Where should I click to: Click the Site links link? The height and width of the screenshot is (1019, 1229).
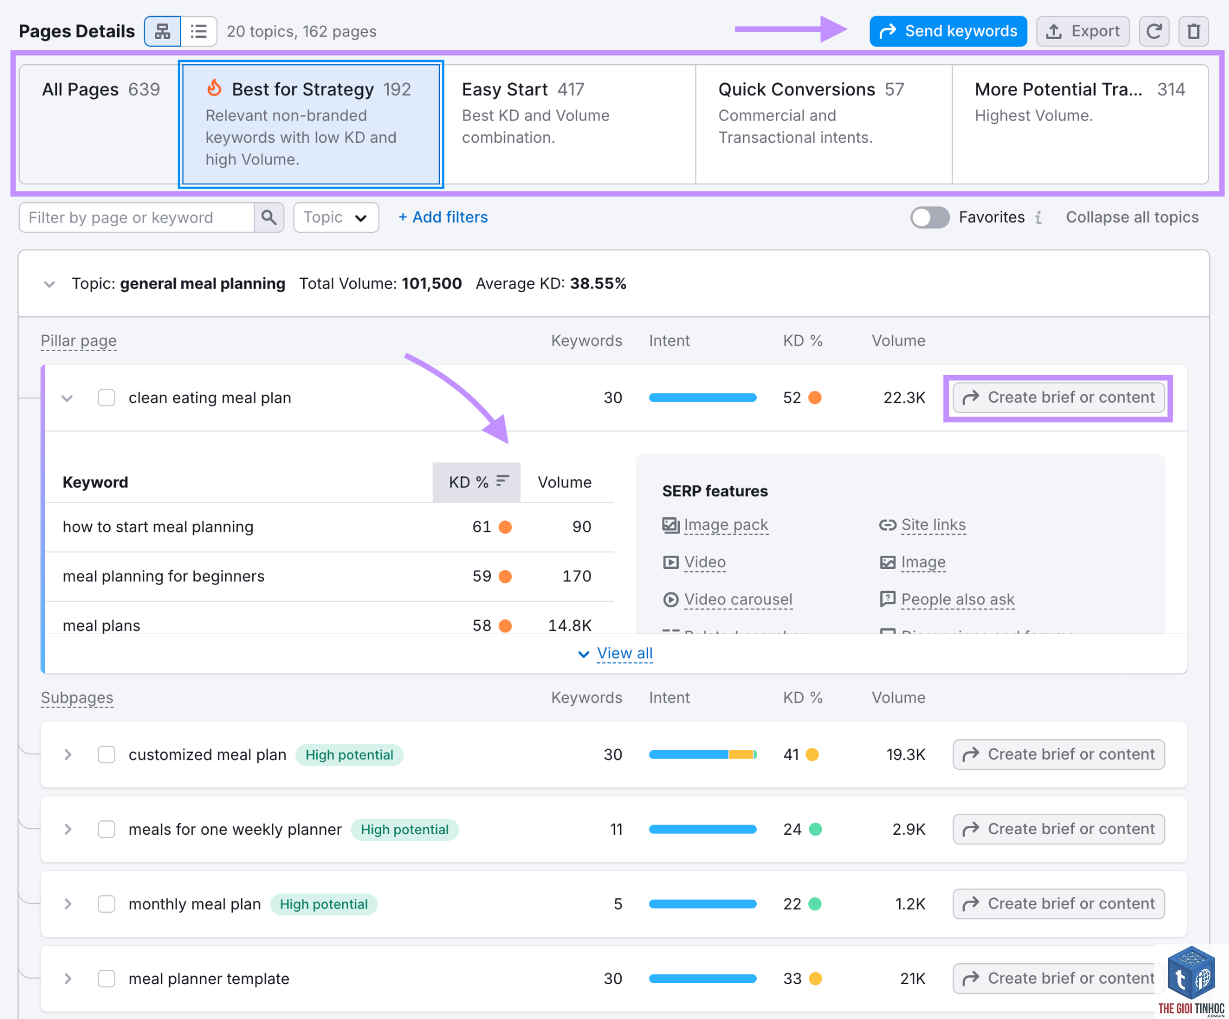934,525
